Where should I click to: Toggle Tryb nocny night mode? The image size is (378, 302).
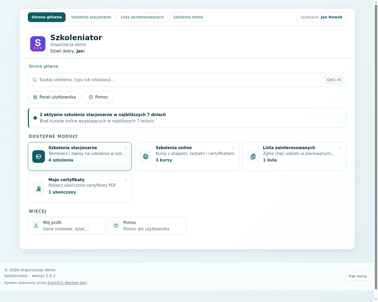[x=358, y=276]
